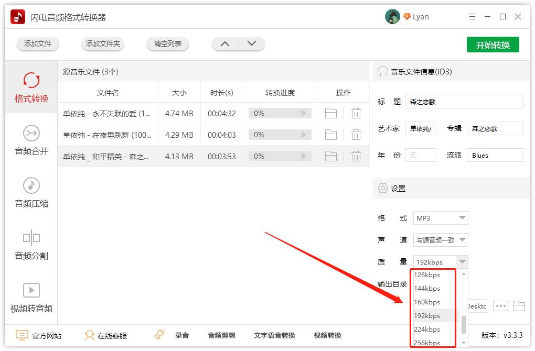The width and height of the screenshot is (535, 351).
Task: Delete the first song using its trash icon
Action: pos(356,113)
